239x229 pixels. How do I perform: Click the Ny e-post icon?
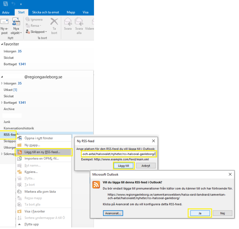(4, 22)
